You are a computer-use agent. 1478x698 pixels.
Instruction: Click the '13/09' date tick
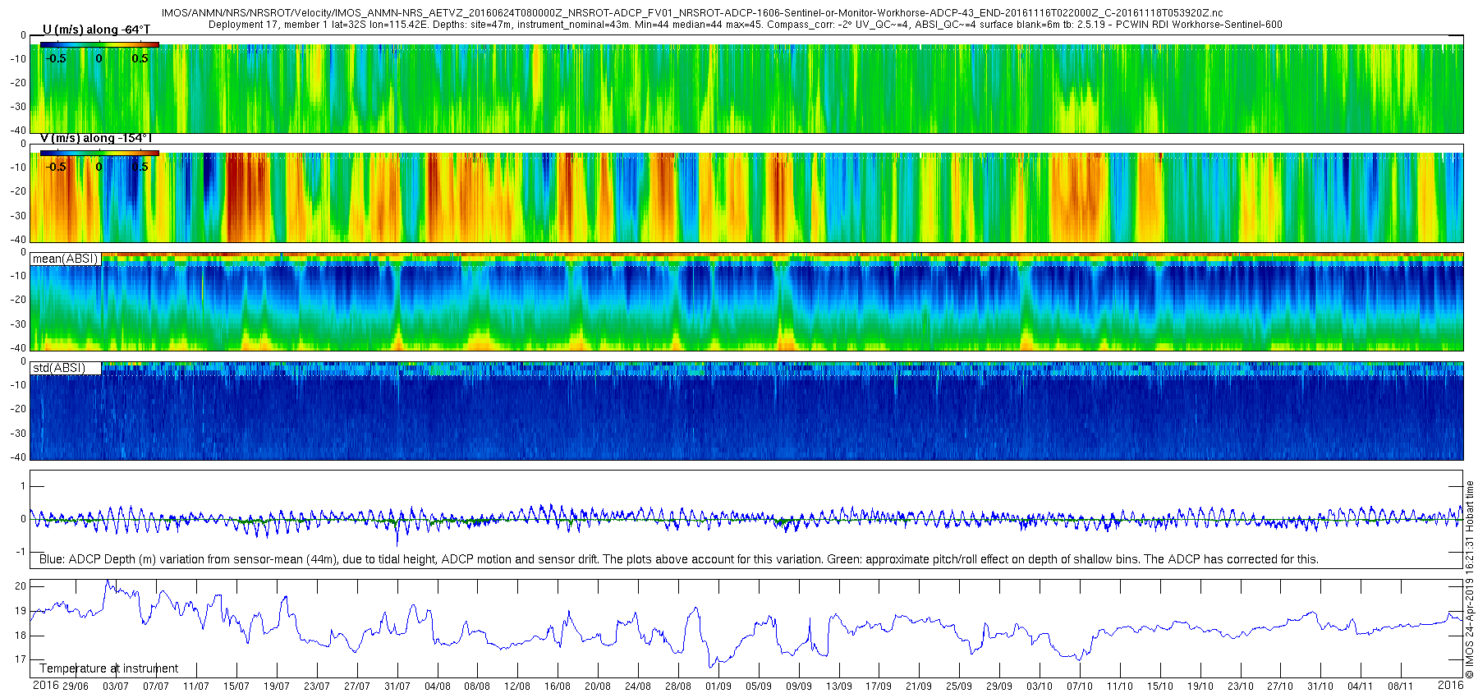pos(838,687)
